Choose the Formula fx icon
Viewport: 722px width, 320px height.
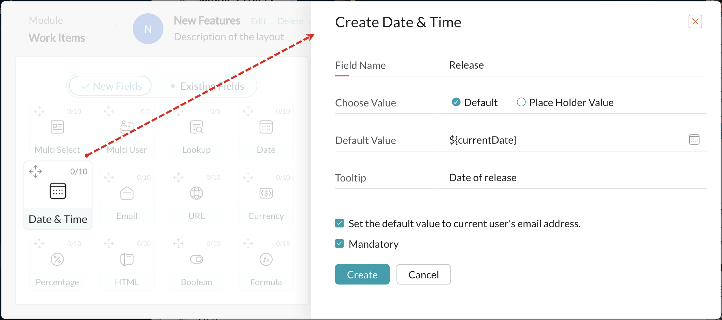tap(266, 259)
